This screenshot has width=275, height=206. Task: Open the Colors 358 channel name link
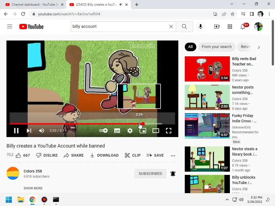(33, 171)
